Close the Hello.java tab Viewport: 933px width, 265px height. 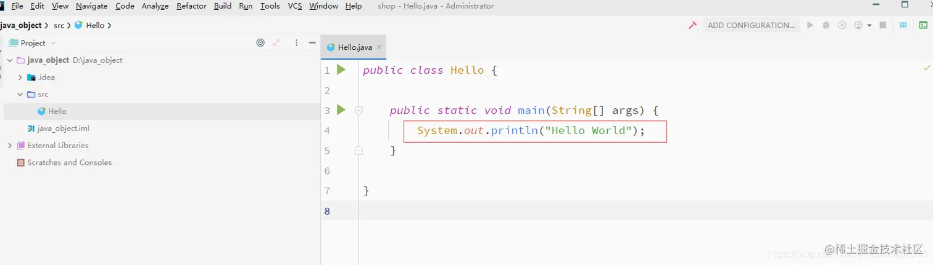[x=379, y=47]
